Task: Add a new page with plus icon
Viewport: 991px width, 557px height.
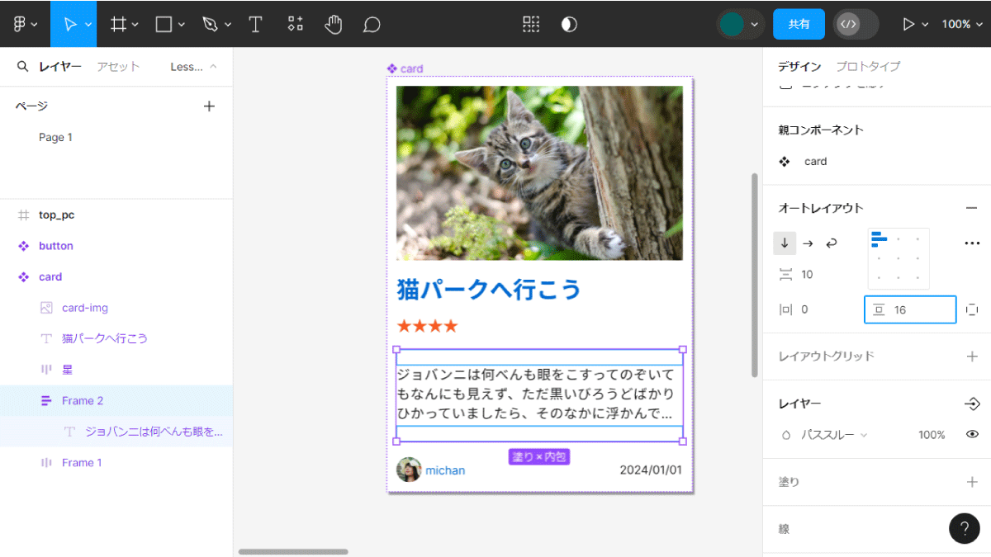Action: pyautogui.click(x=209, y=106)
